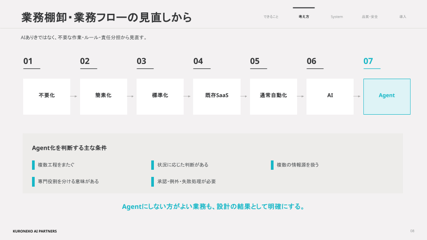Click step number 05

(x=255, y=61)
